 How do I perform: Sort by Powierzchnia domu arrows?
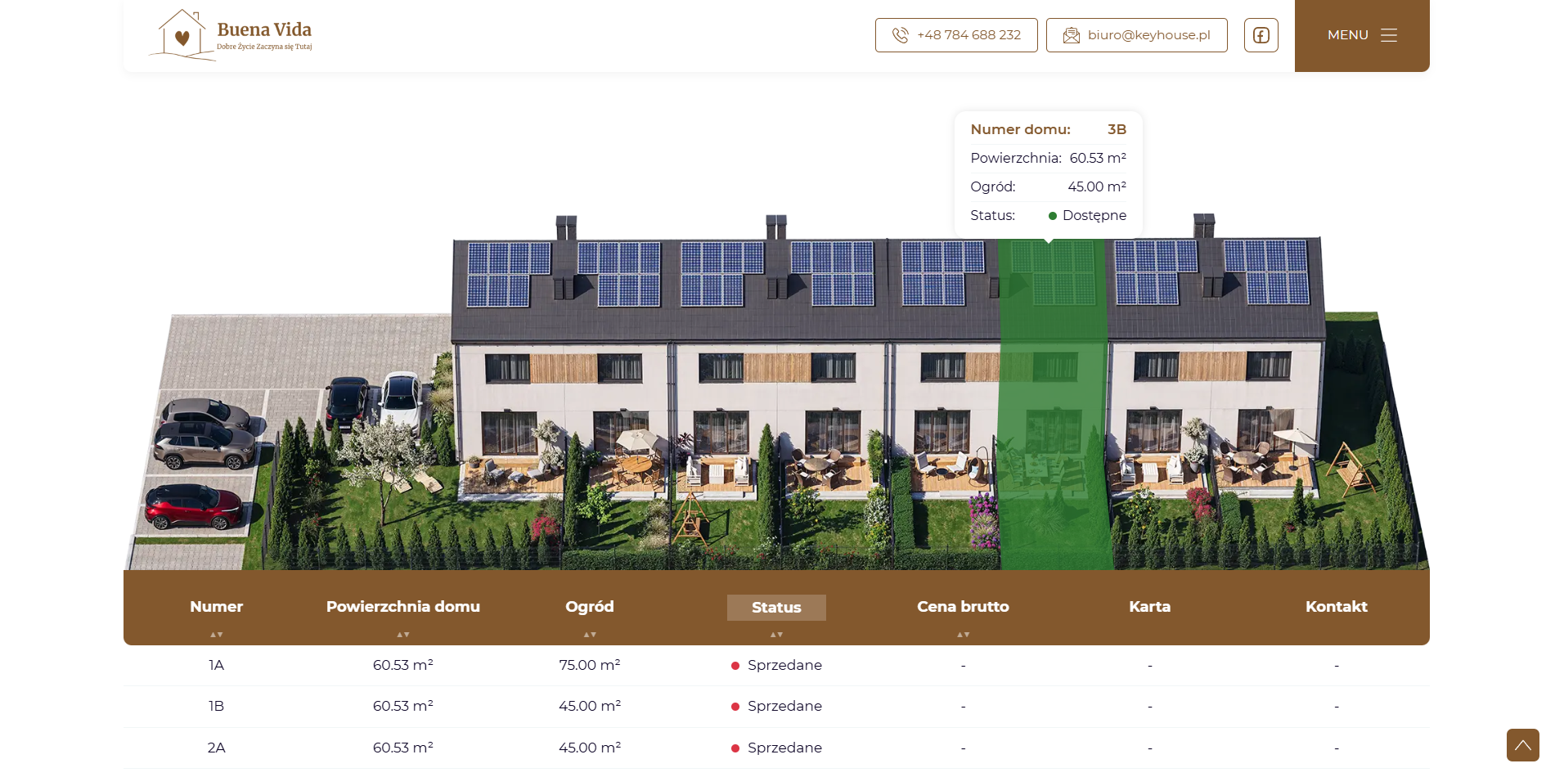403,635
